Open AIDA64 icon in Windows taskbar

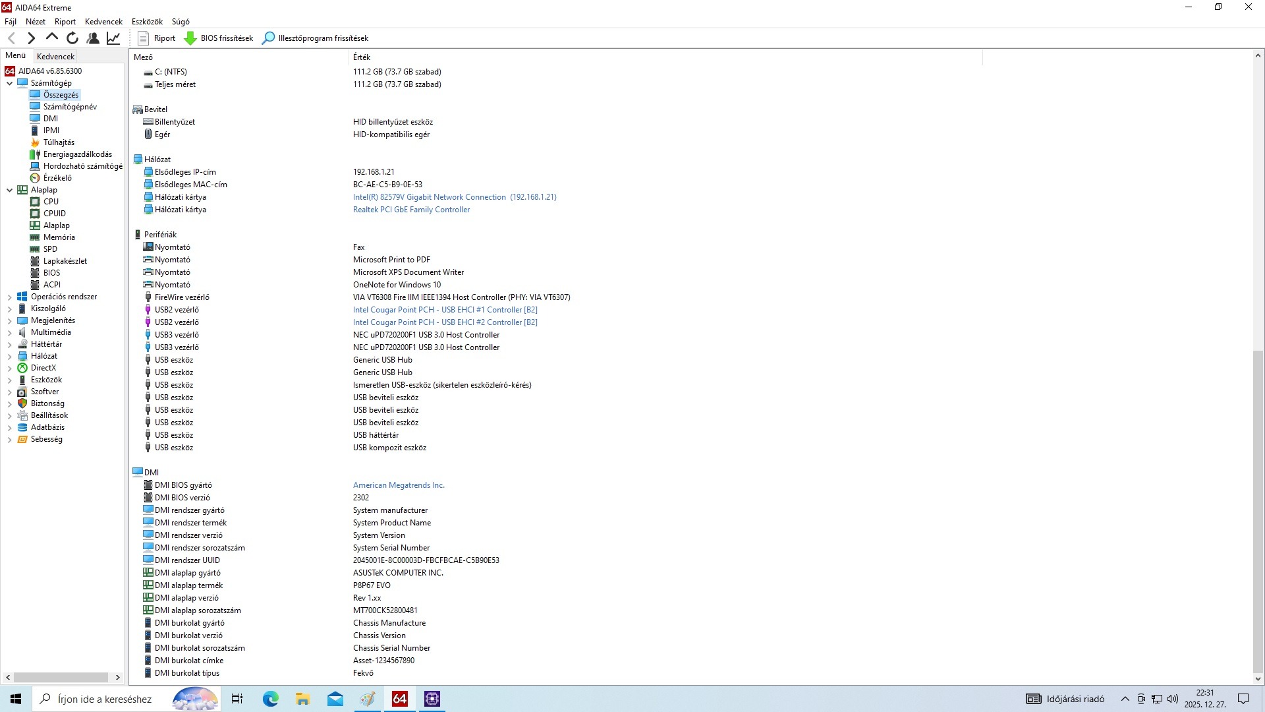[399, 699]
